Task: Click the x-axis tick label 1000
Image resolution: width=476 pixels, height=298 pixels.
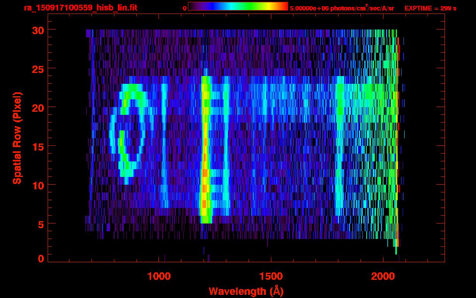Action: click(x=159, y=276)
